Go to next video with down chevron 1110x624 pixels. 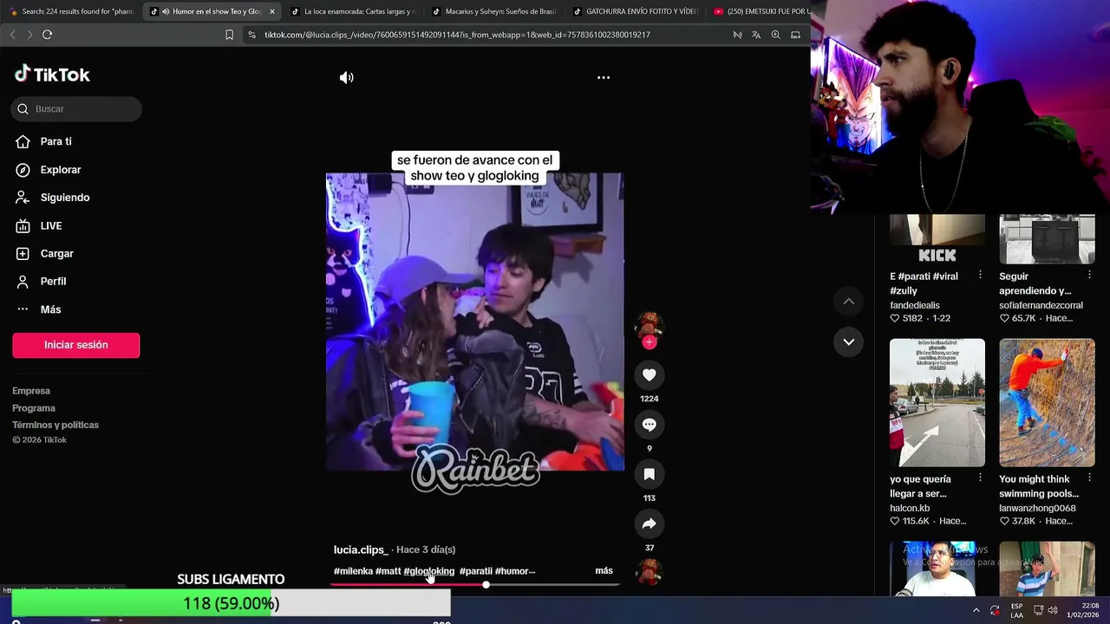pyautogui.click(x=849, y=342)
